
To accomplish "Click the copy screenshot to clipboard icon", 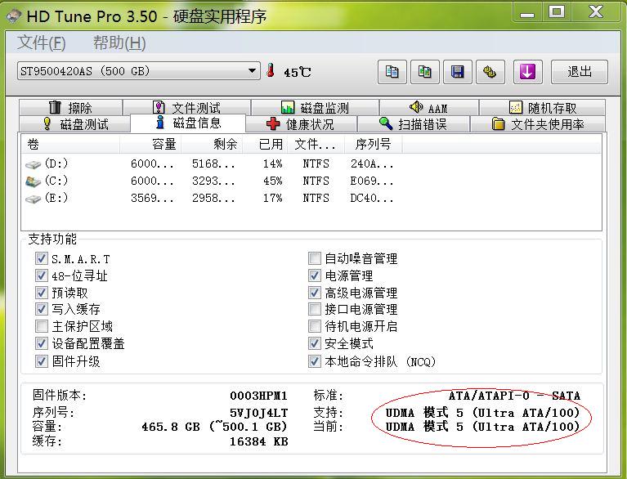I will tap(424, 72).
